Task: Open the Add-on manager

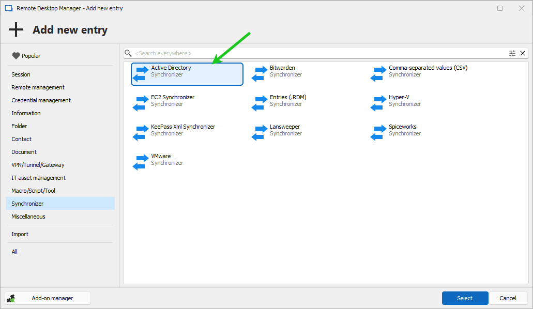Action: (x=48, y=298)
